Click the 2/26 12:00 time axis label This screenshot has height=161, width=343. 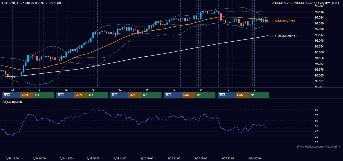[174, 158]
